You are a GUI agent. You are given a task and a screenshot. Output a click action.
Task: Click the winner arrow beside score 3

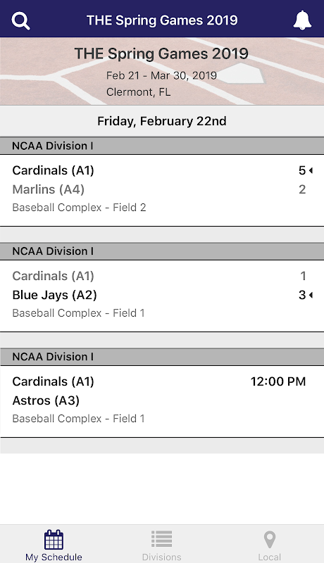pos(311,295)
